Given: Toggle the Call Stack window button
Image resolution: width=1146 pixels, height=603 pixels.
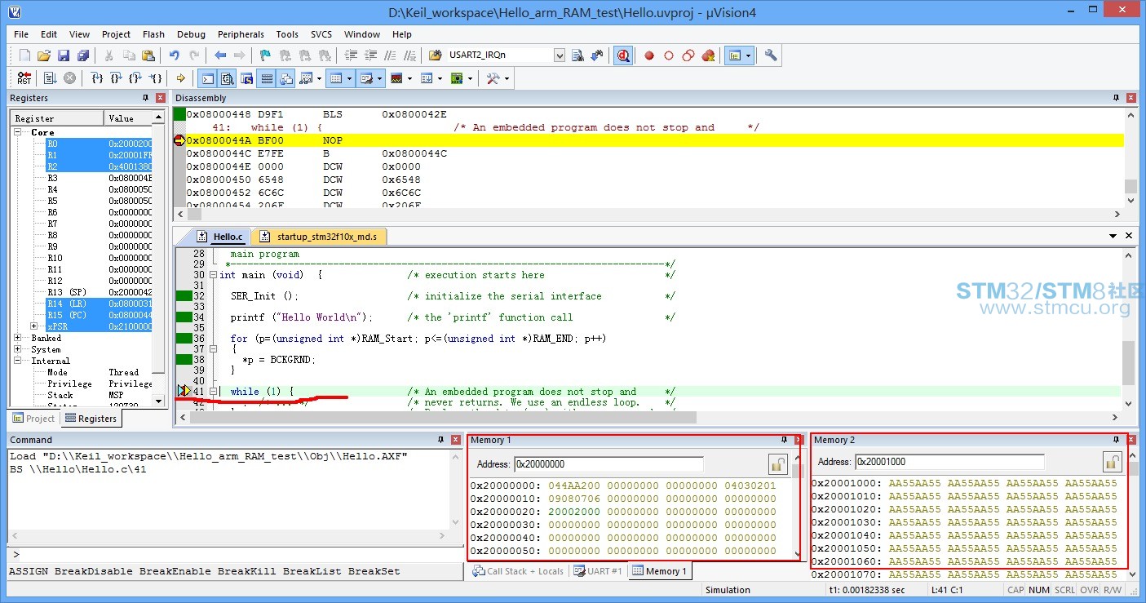Looking at the screenshot, I should pyautogui.click(x=285, y=78).
